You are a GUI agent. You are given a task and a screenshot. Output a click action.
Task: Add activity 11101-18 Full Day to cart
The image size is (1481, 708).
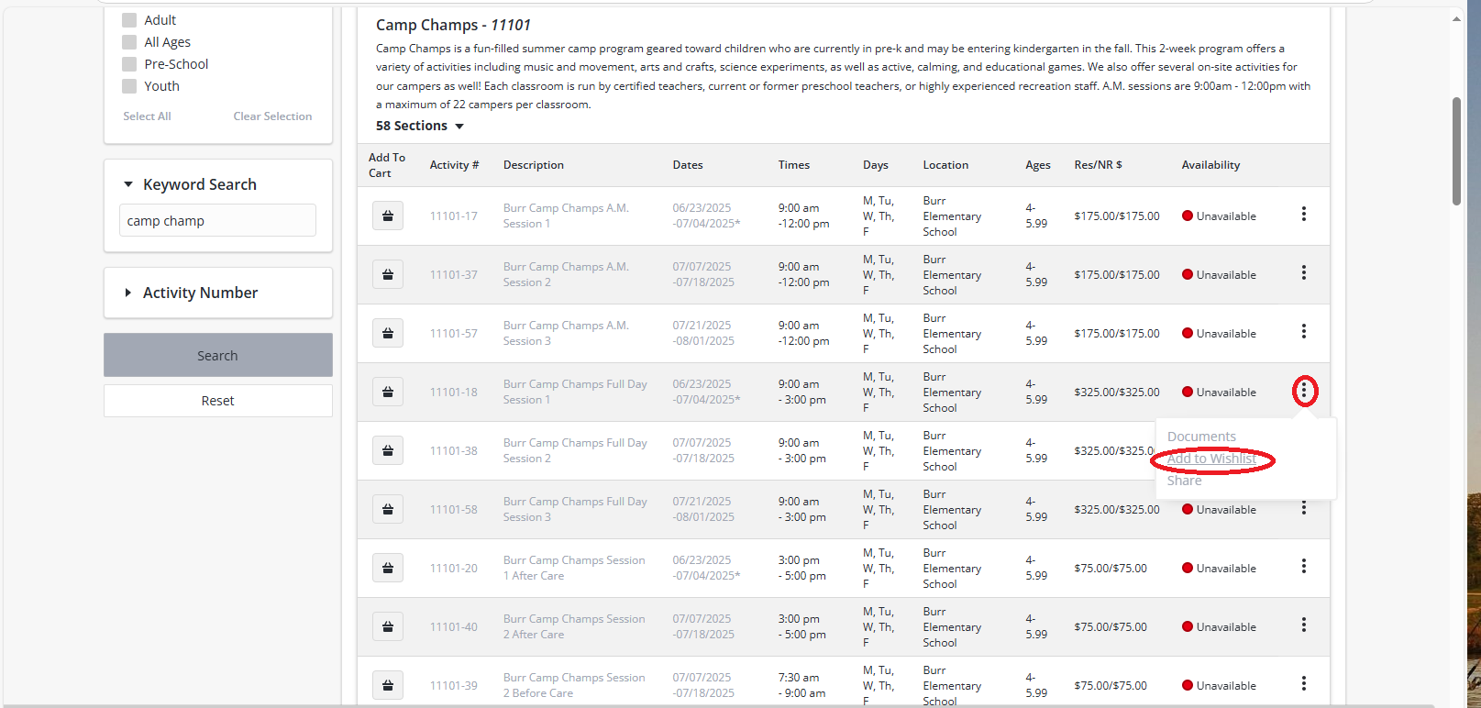coord(388,393)
